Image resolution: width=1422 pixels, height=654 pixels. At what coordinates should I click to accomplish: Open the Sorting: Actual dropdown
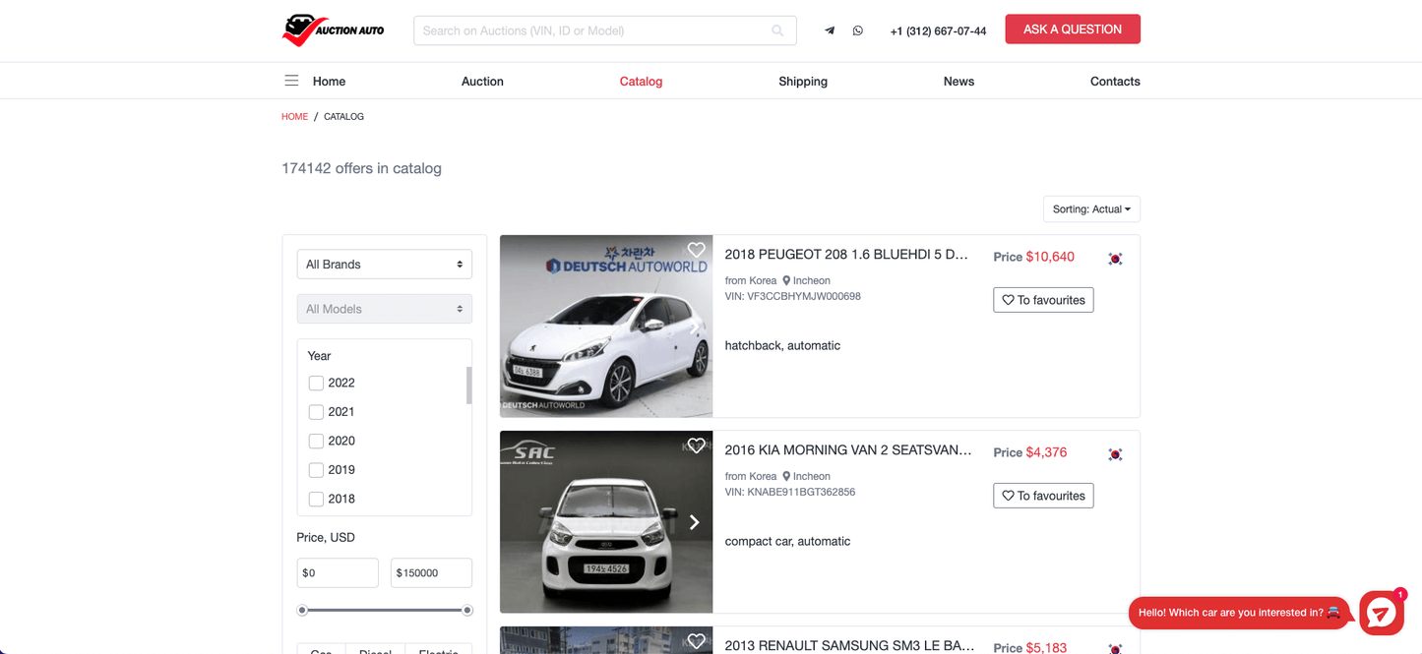(x=1090, y=209)
